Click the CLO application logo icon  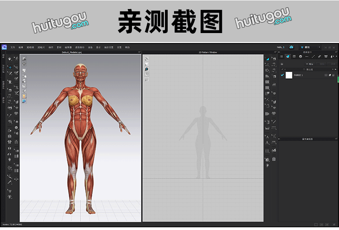pos(4,47)
